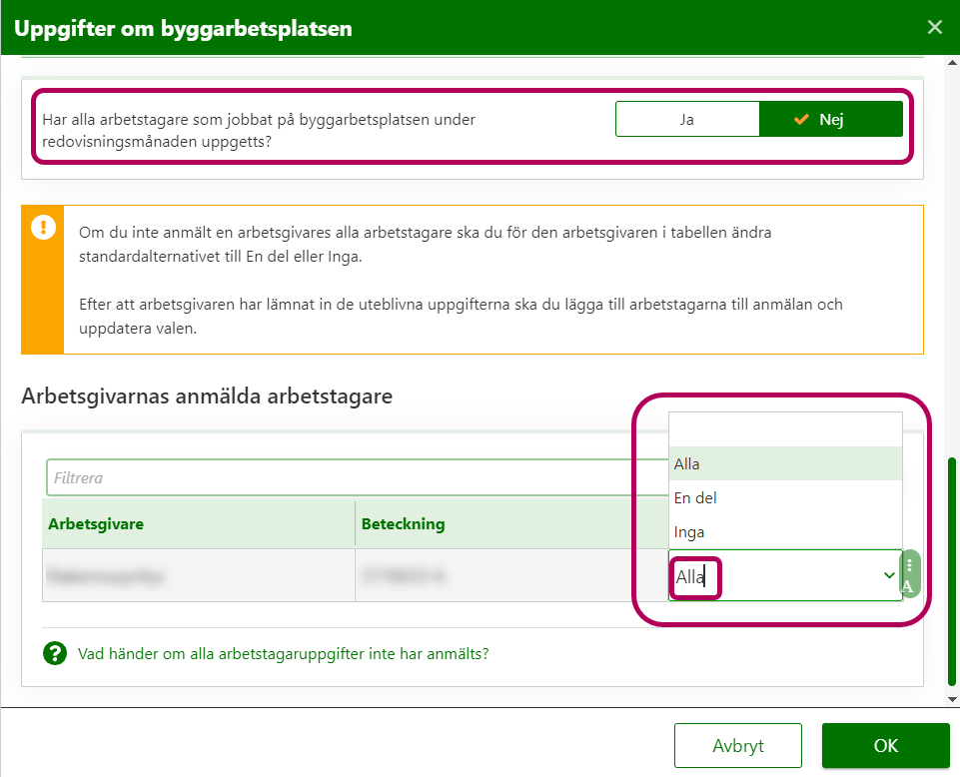Click the Arbetsgivare column header

tap(94, 523)
